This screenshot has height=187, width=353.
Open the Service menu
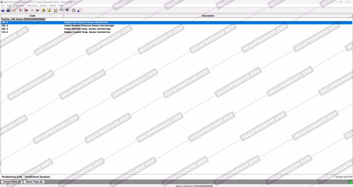coord(43,6)
